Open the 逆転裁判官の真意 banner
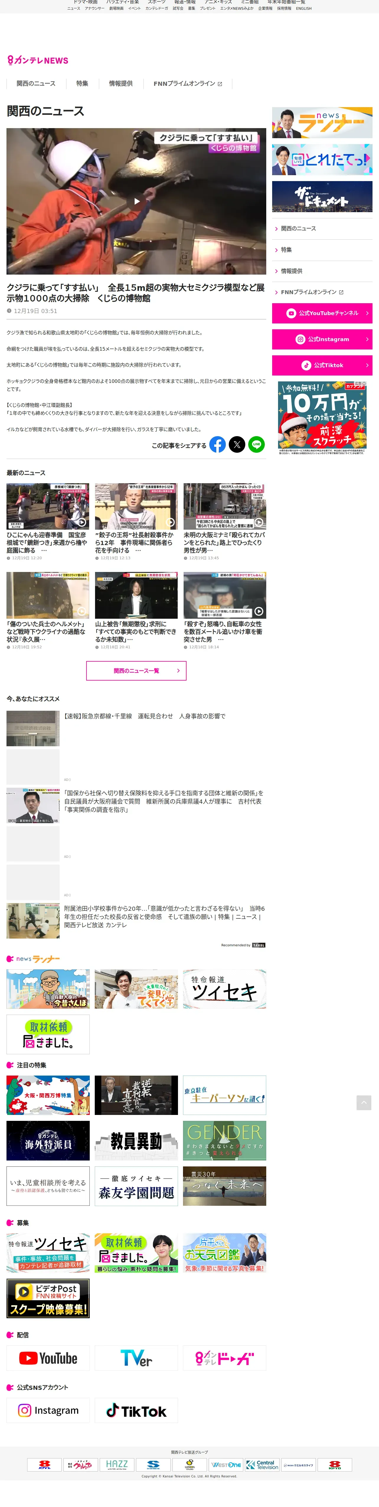Viewport: 379px width, 1507px height. (136, 1095)
